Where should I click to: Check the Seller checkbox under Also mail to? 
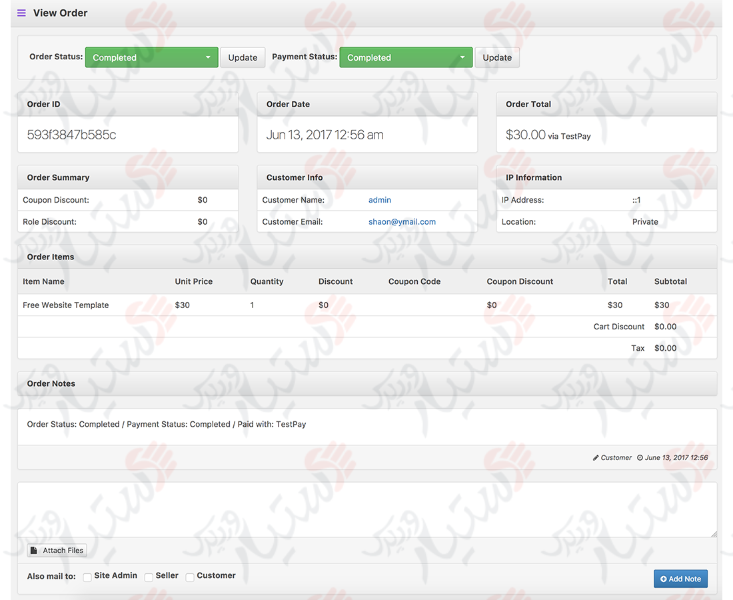point(149,577)
